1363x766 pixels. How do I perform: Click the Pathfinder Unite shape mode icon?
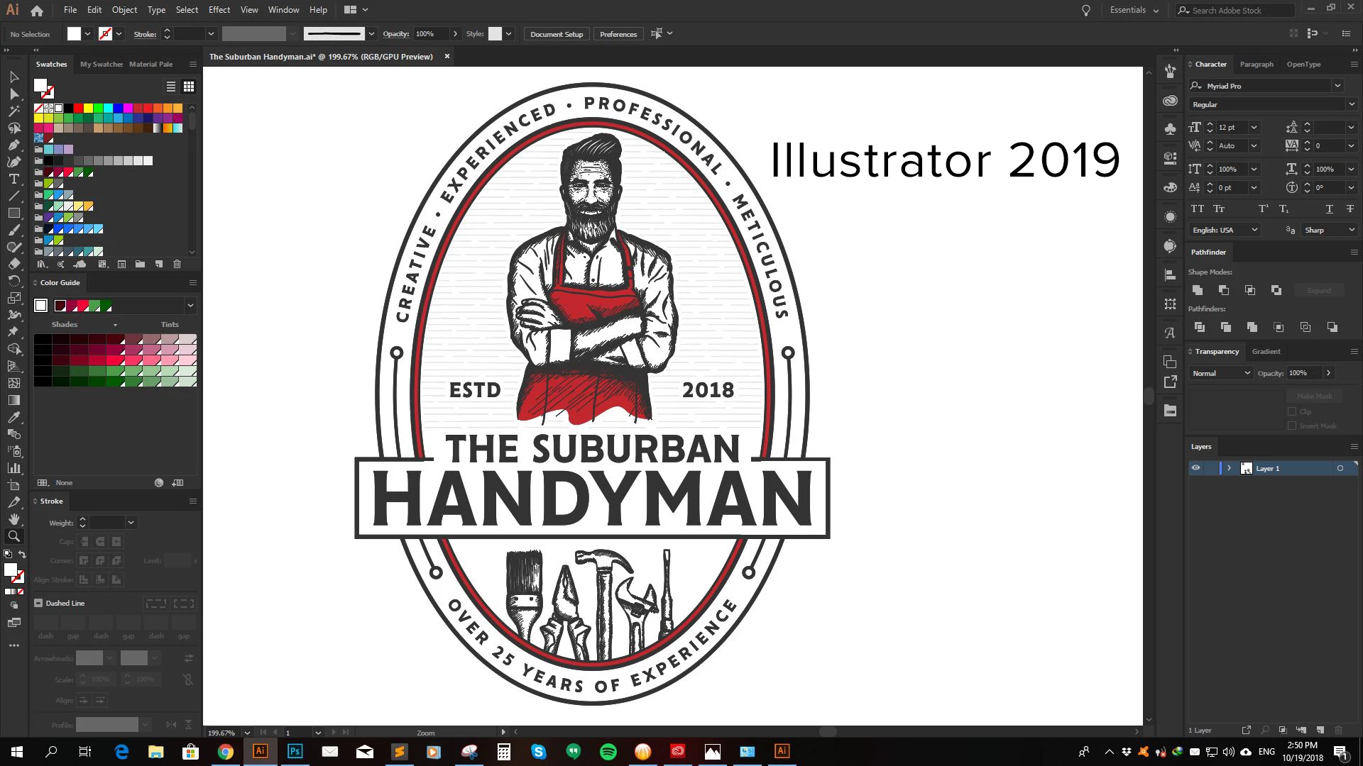click(1198, 290)
